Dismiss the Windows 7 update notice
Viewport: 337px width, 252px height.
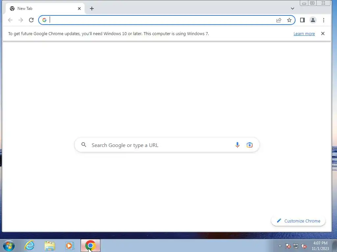323,33
